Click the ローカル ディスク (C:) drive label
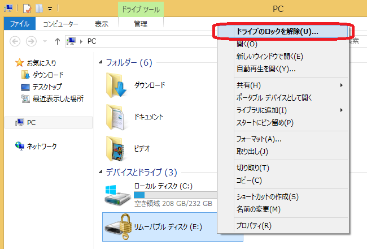This screenshot has width=367, height=249. point(163,186)
